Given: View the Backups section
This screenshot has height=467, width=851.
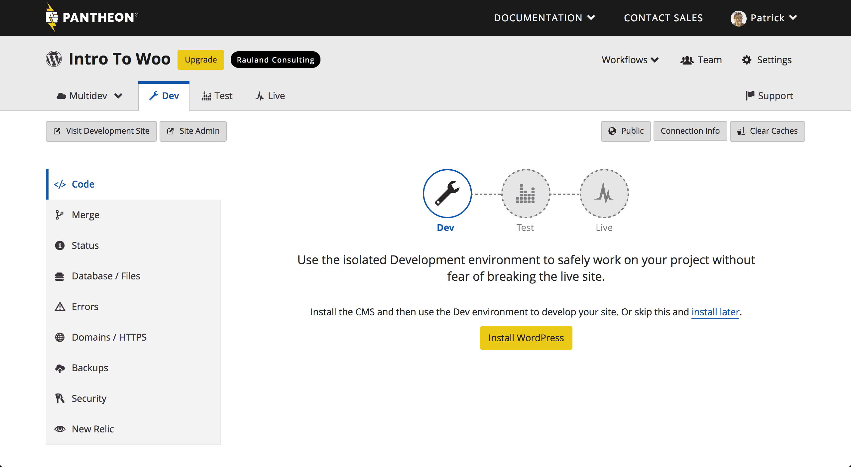Looking at the screenshot, I should [x=89, y=368].
